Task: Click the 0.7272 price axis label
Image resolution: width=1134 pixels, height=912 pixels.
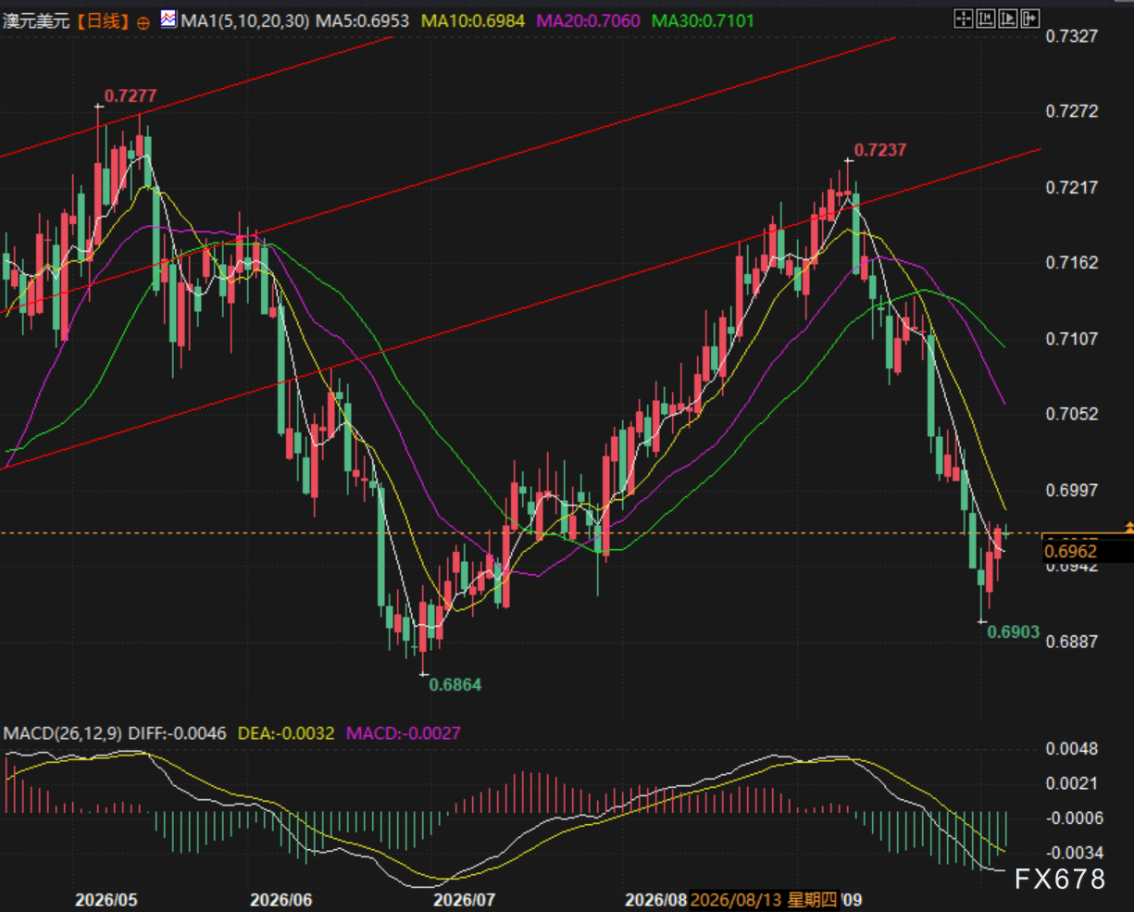Action: (x=1071, y=112)
